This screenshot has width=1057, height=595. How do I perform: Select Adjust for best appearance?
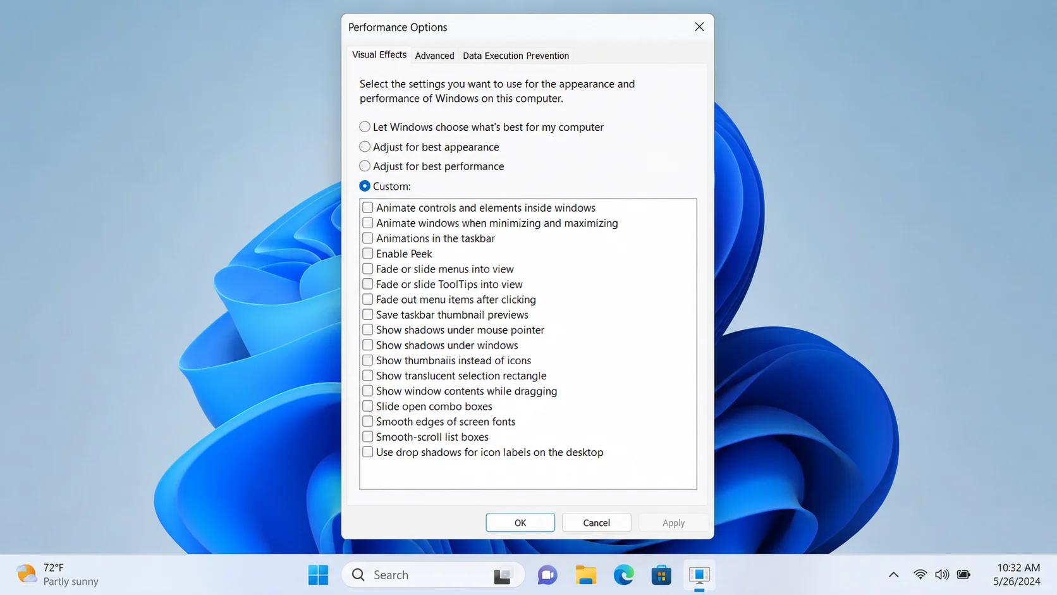pyautogui.click(x=365, y=147)
